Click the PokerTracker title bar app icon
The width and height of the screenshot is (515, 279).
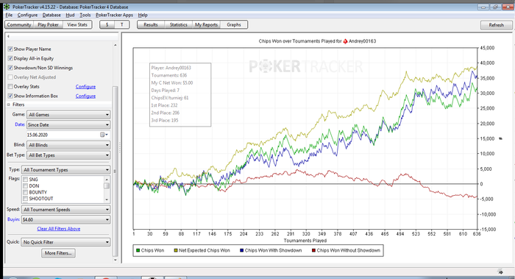[7, 7]
